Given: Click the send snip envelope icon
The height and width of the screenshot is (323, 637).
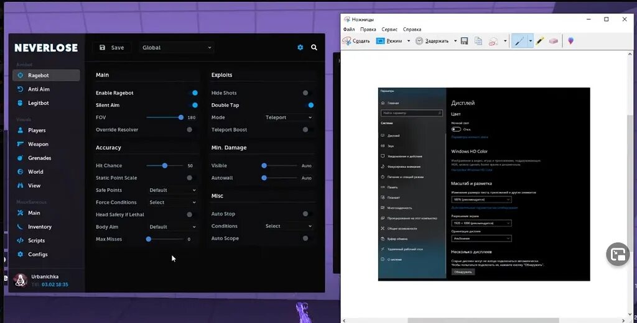Looking at the screenshot, I should click(x=493, y=41).
